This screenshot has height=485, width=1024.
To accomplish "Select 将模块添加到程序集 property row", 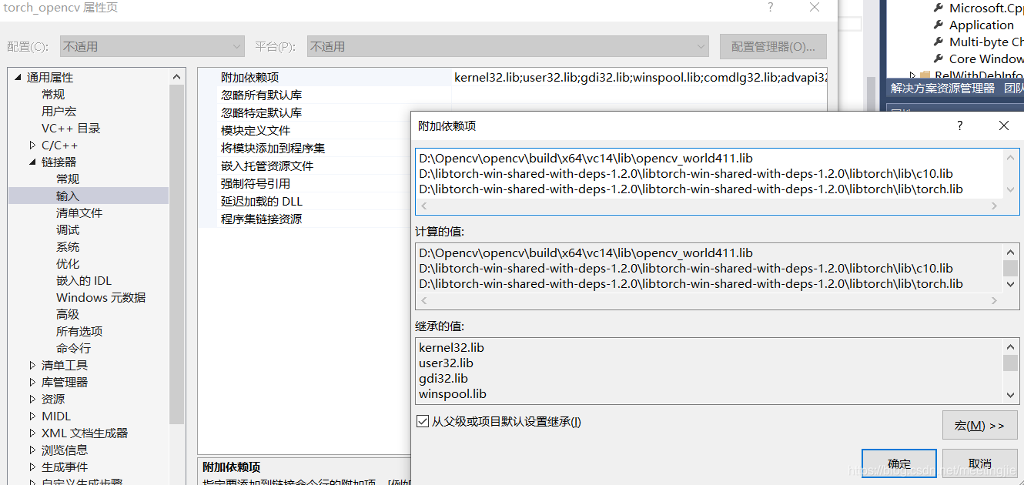I will pos(273,148).
